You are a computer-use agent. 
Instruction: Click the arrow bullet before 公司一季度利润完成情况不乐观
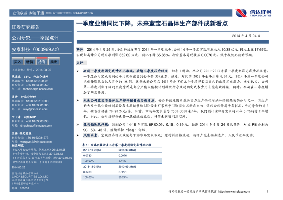[x=78, y=71]
